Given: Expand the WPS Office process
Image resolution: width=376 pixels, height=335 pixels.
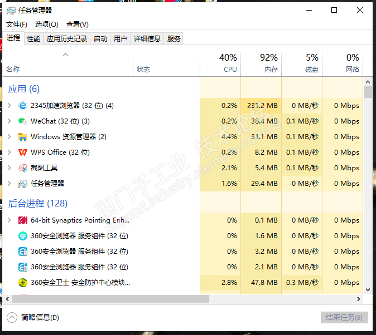Looking at the screenshot, I should pos(9,152).
